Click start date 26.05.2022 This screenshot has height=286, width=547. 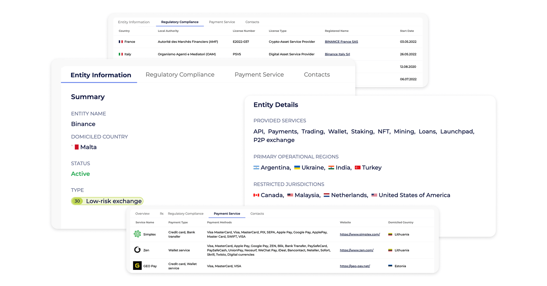408,54
